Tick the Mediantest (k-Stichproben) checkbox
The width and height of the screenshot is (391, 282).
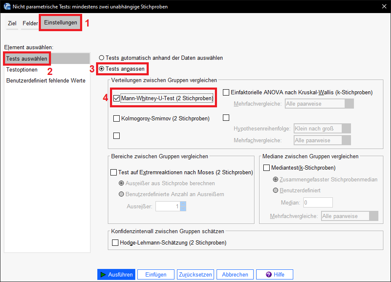(266, 168)
